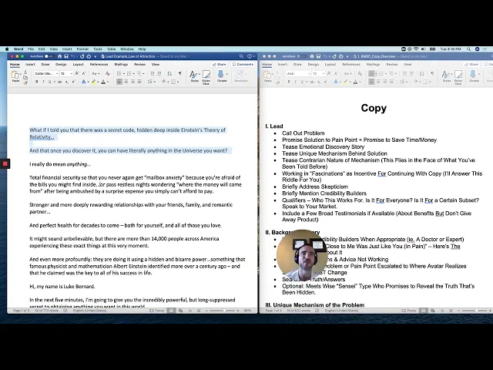Click highlight color swatch in Lead Example window

pyautogui.click(x=94, y=82)
